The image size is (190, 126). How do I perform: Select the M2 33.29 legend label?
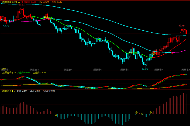coord(44,2)
